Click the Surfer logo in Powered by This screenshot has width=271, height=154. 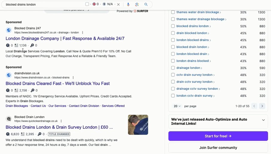141,11
